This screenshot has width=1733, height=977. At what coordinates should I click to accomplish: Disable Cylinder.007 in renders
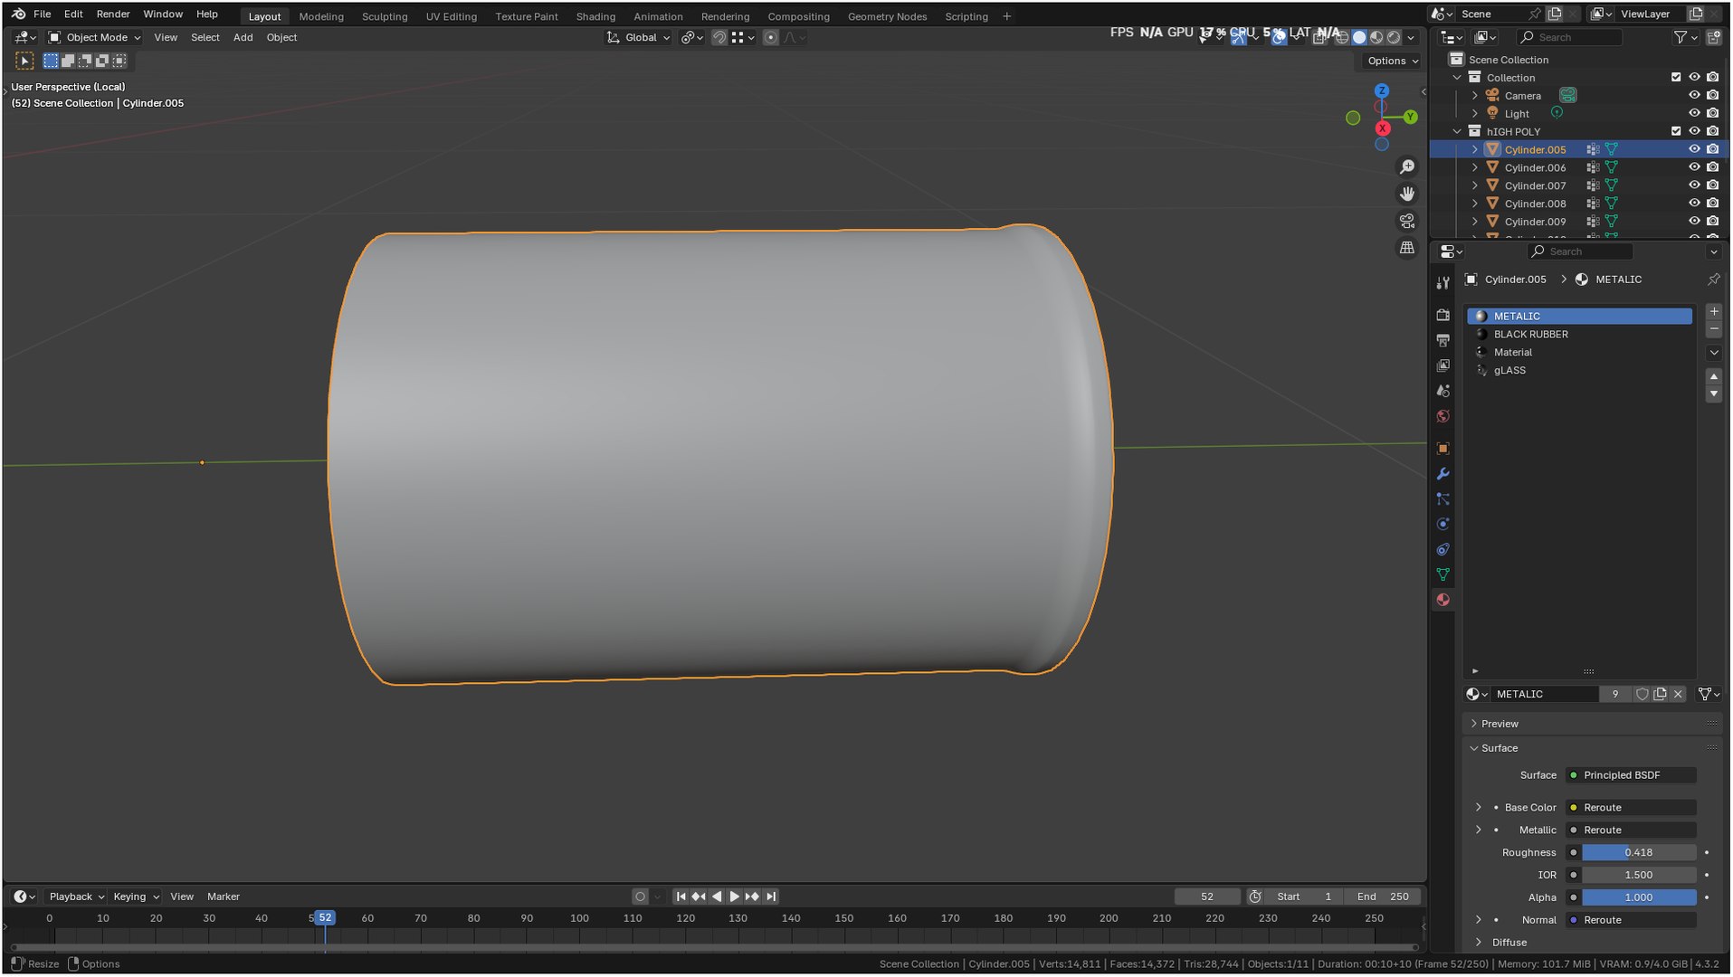point(1712,185)
